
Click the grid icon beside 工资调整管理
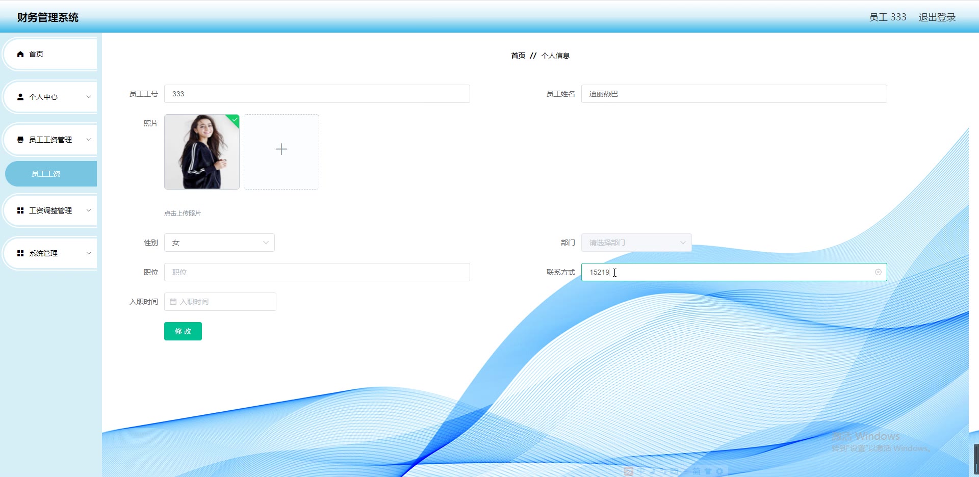click(x=20, y=210)
